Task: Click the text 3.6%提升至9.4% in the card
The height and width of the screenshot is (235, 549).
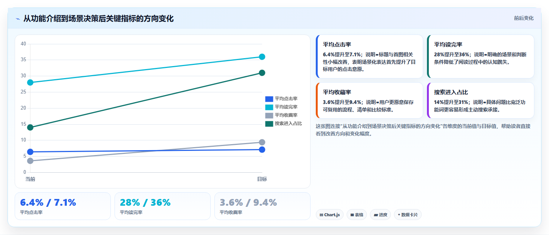Action: tap(342, 102)
